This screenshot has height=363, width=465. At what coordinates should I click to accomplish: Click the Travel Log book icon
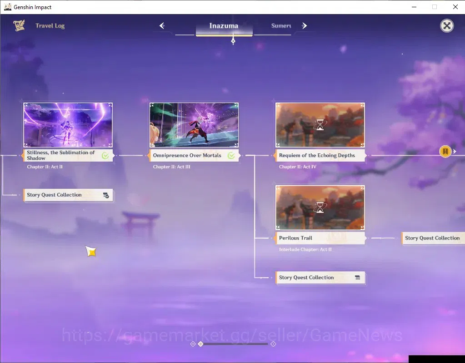tap(19, 25)
